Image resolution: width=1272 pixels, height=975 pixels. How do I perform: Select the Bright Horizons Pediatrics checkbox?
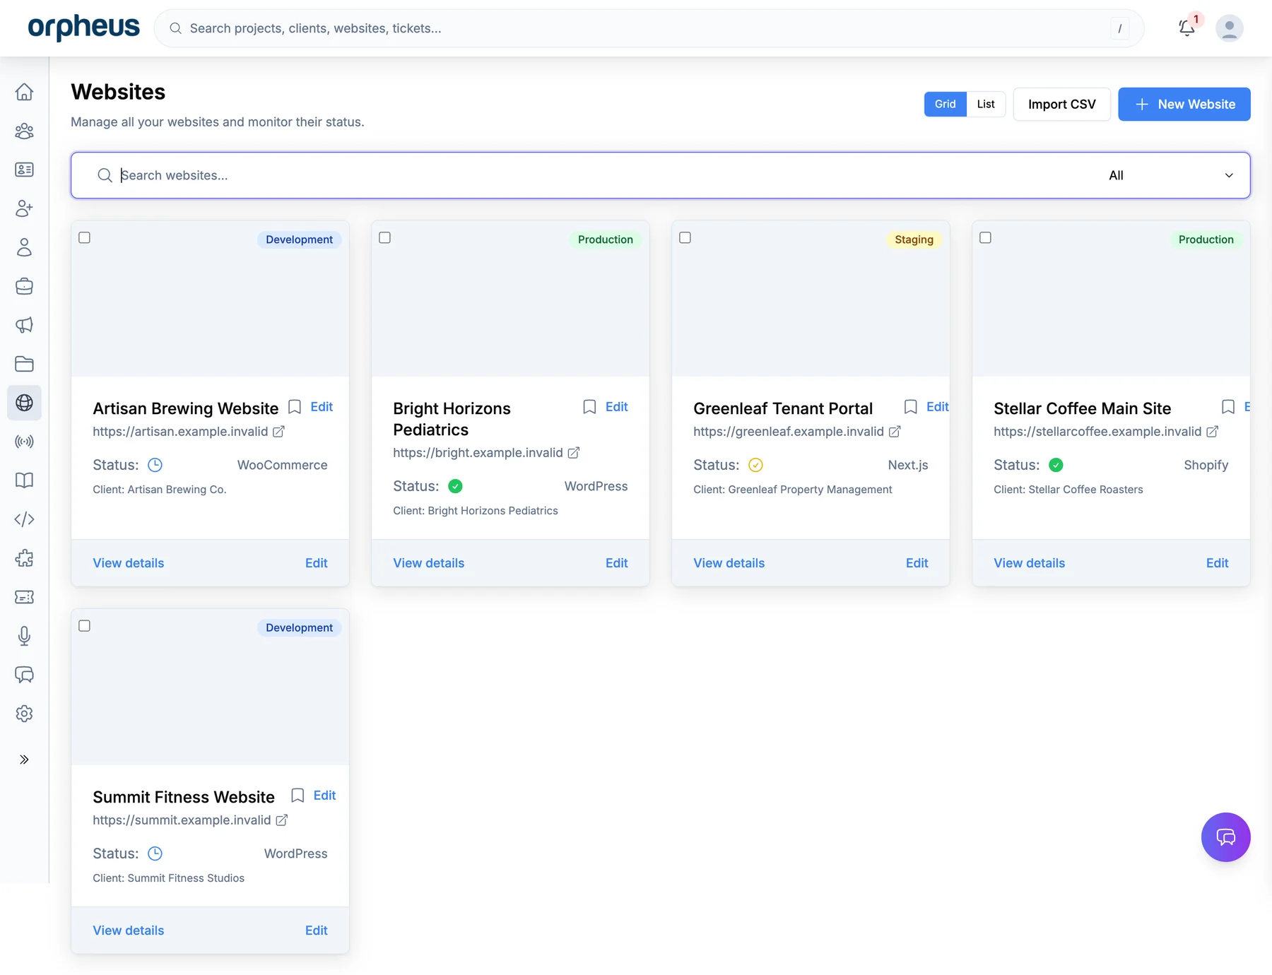pyautogui.click(x=385, y=238)
